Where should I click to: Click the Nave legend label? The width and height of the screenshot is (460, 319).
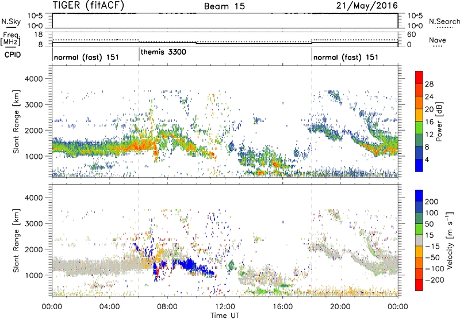[x=438, y=40]
